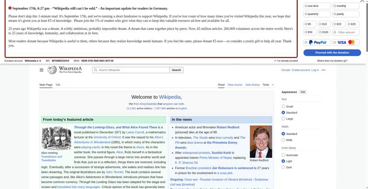Click the Search button
The image size is (368, 189).
click(x=176, y=70)
